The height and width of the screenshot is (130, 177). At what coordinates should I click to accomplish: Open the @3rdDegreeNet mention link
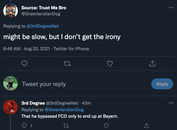[42, 26]
